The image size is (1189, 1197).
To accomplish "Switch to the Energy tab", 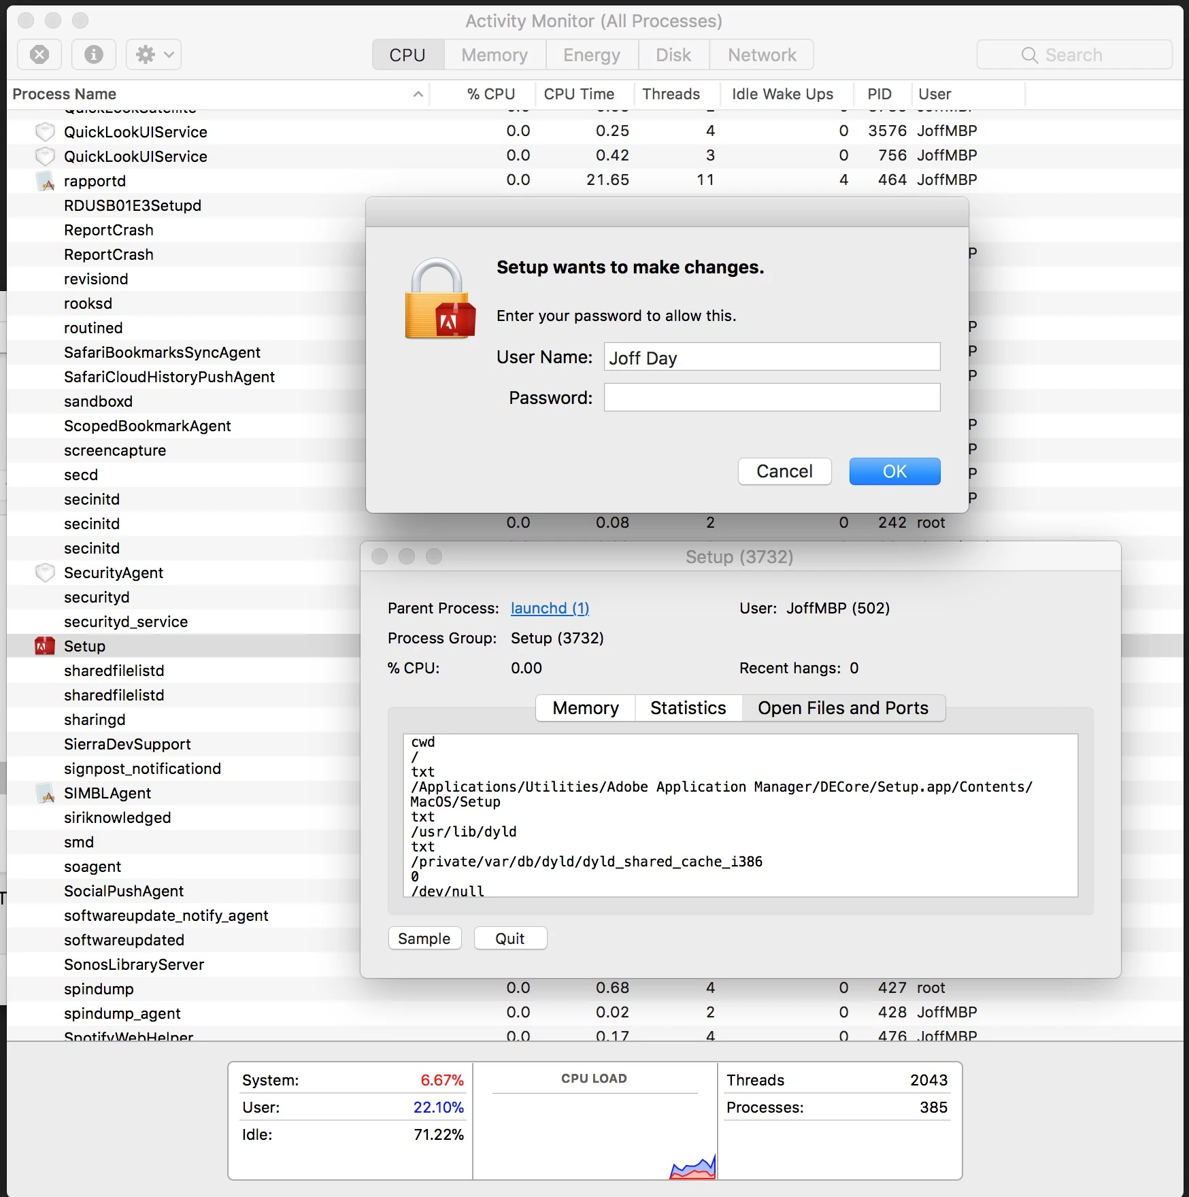I will point(592,55).
